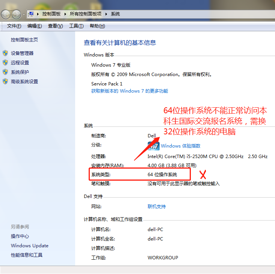Open 远程设置 link
This screenshot has height=274, width=275.
(20, 63)
